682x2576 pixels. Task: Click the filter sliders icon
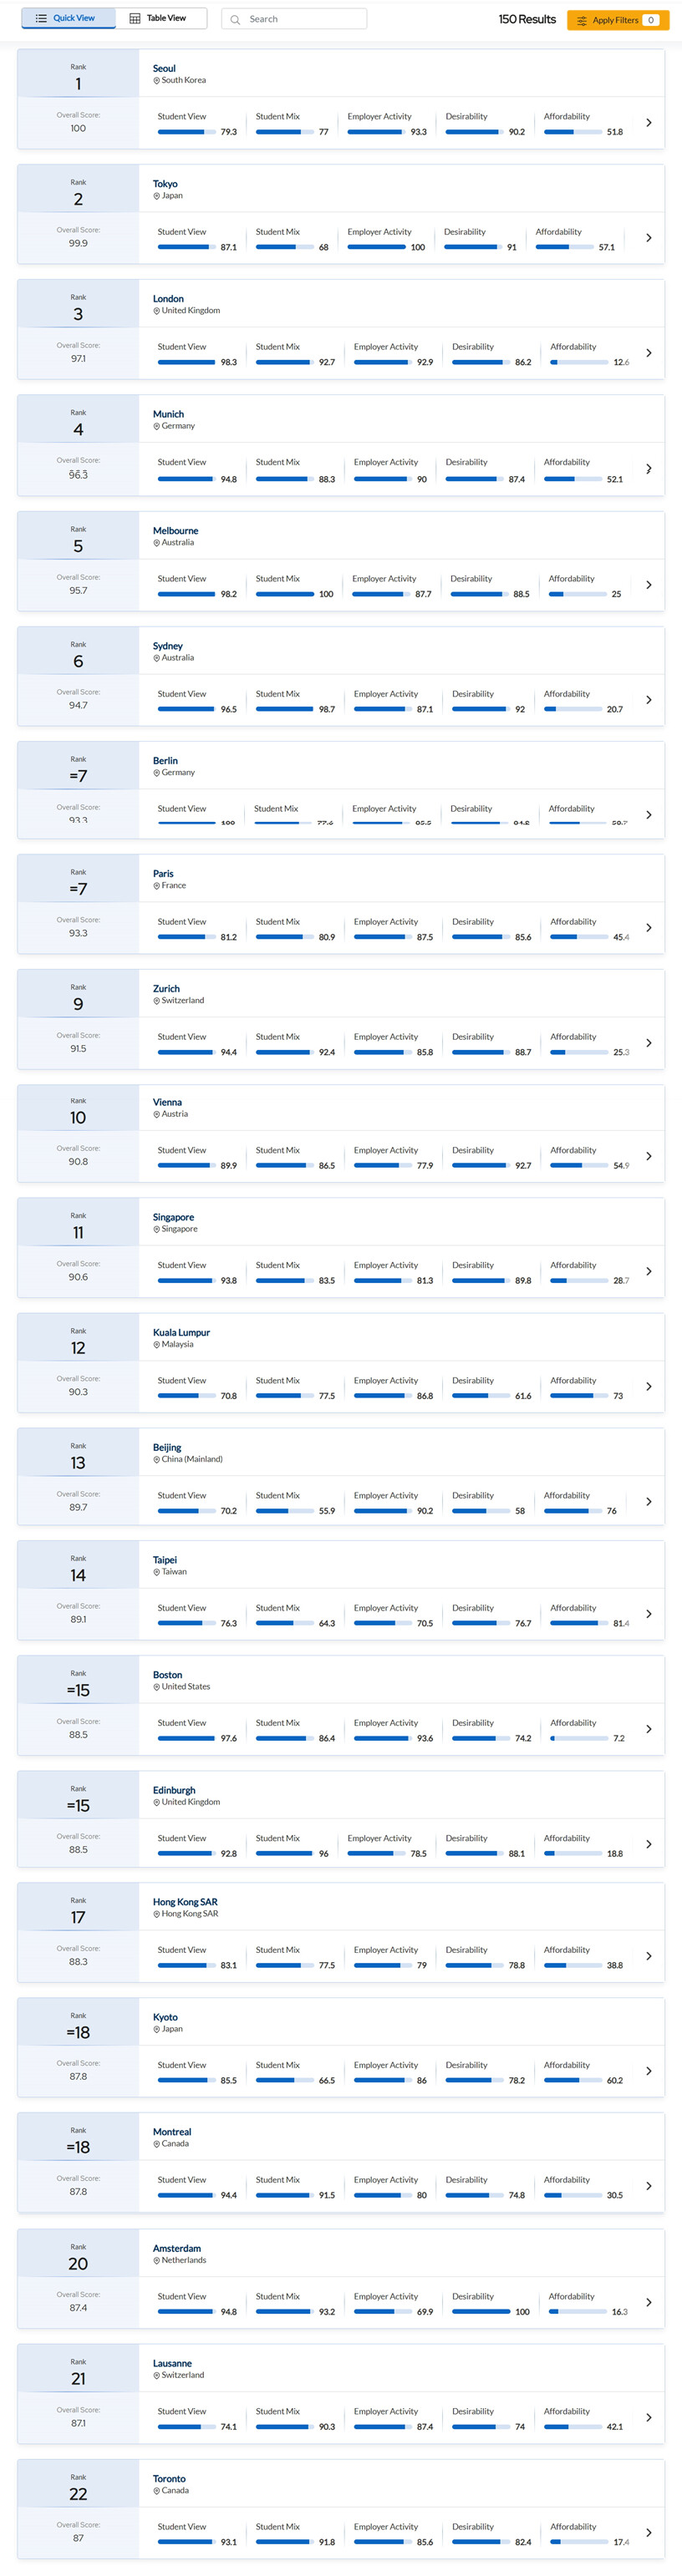582,20
